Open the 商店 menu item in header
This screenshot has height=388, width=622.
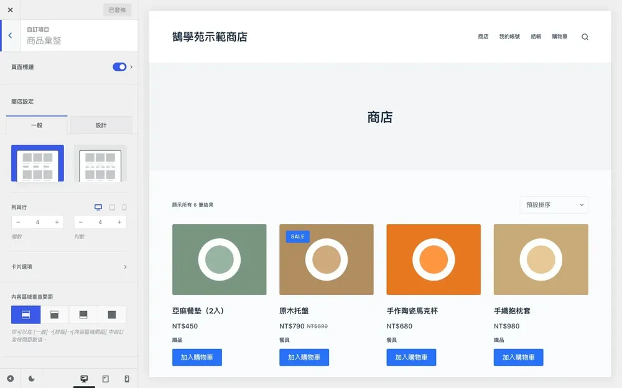(x=483, y=37)
